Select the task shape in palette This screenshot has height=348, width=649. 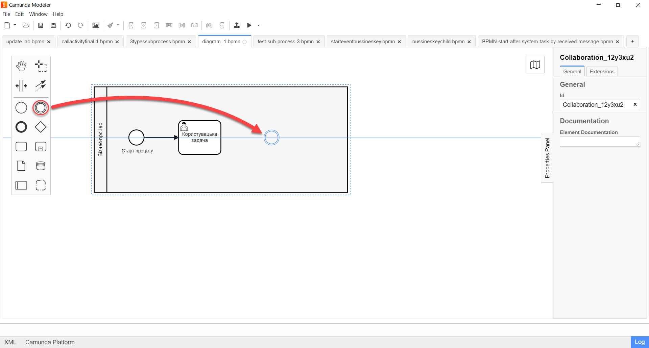coord(21,147)
